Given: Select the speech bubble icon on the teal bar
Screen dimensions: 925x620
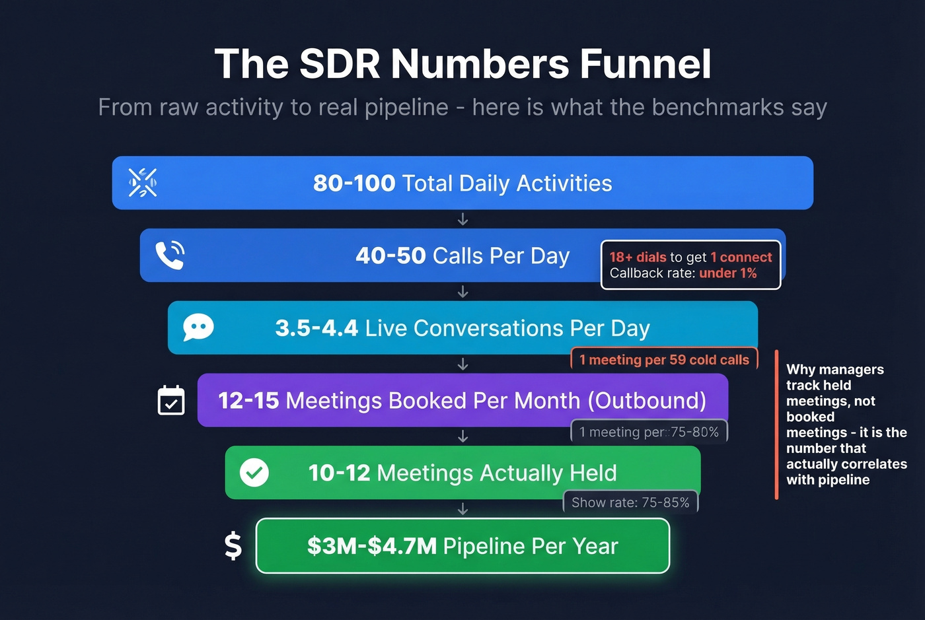Looking at the screenshot, I should point(199,327).
